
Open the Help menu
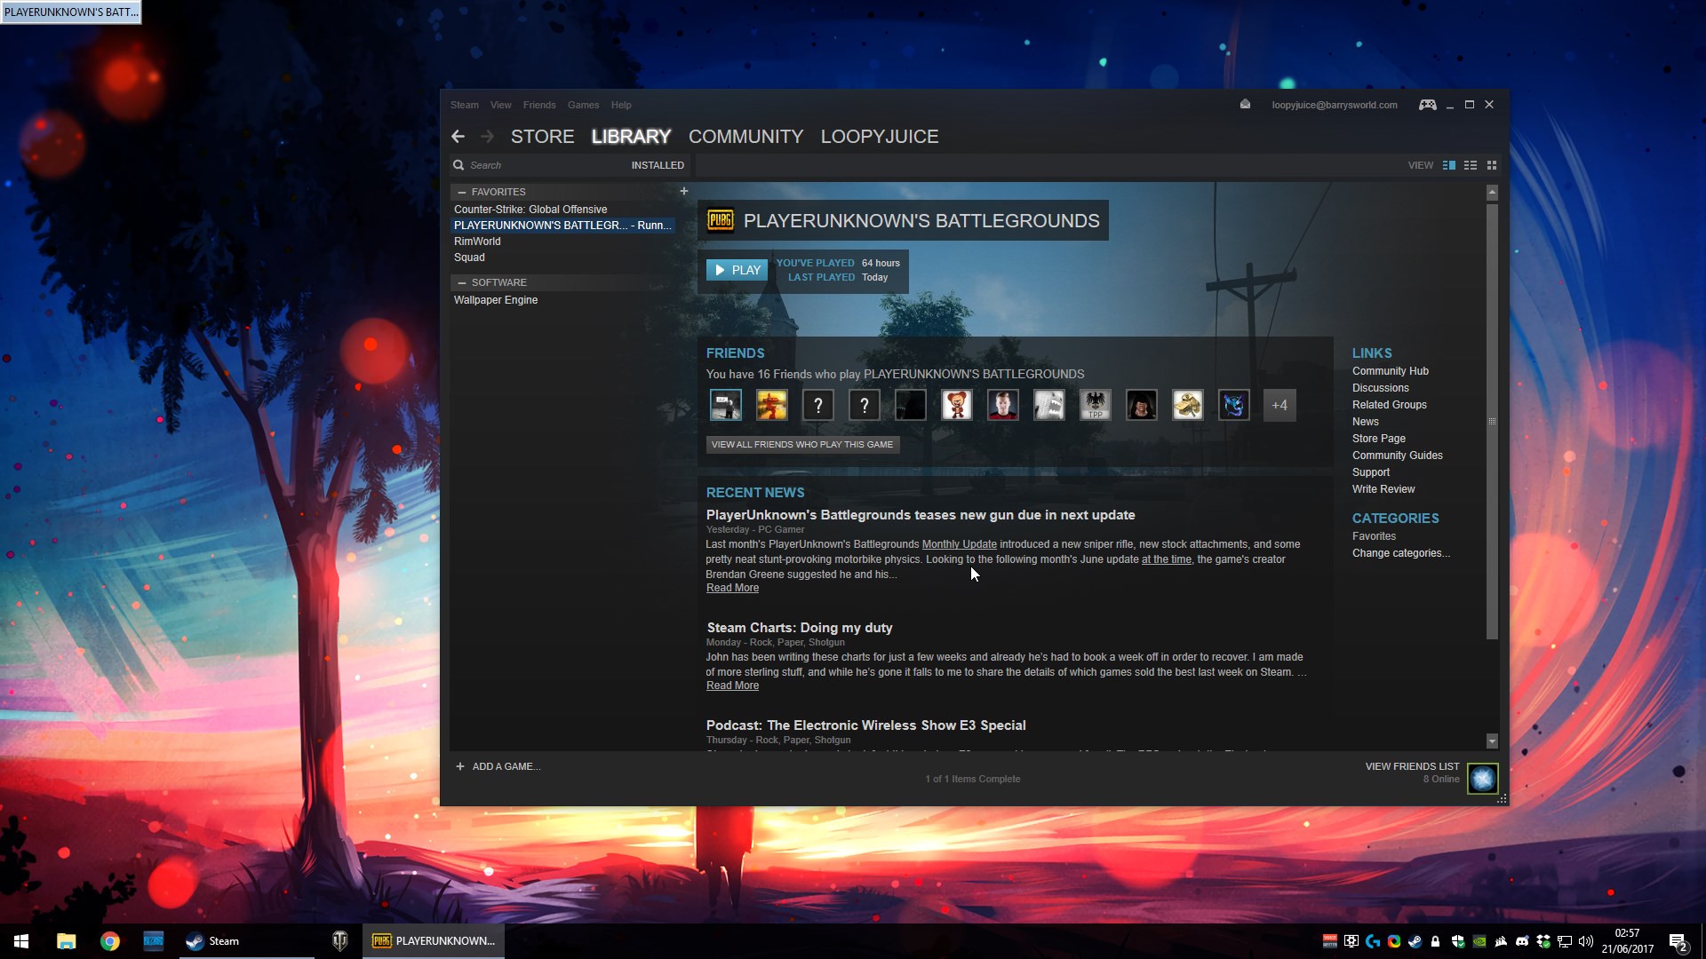621,105
